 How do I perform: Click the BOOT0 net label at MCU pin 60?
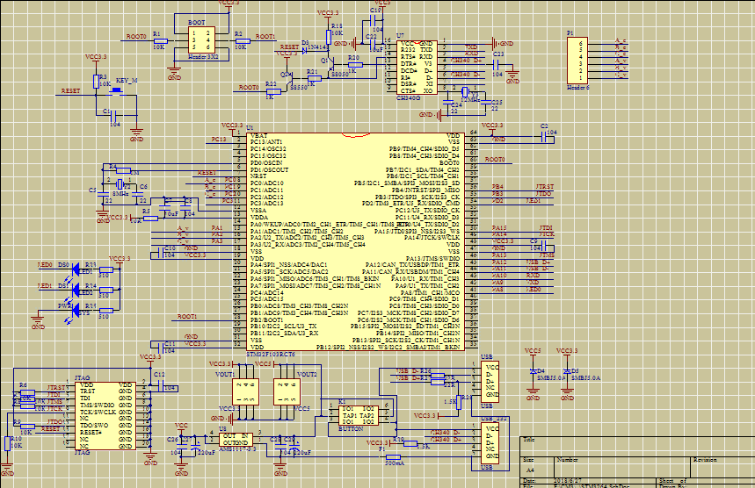click(495, 159)
